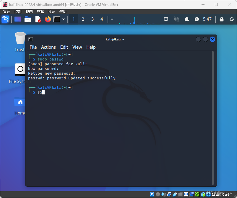Open the notifications bell

coord(187,19)
